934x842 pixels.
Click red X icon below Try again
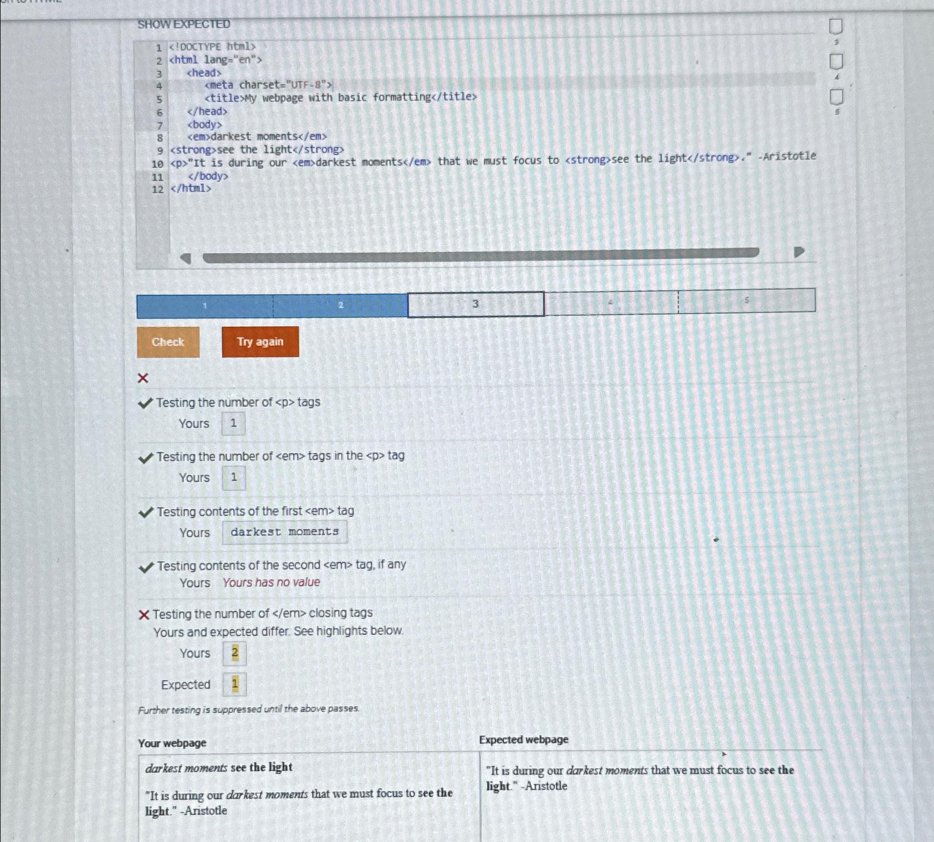144,378
